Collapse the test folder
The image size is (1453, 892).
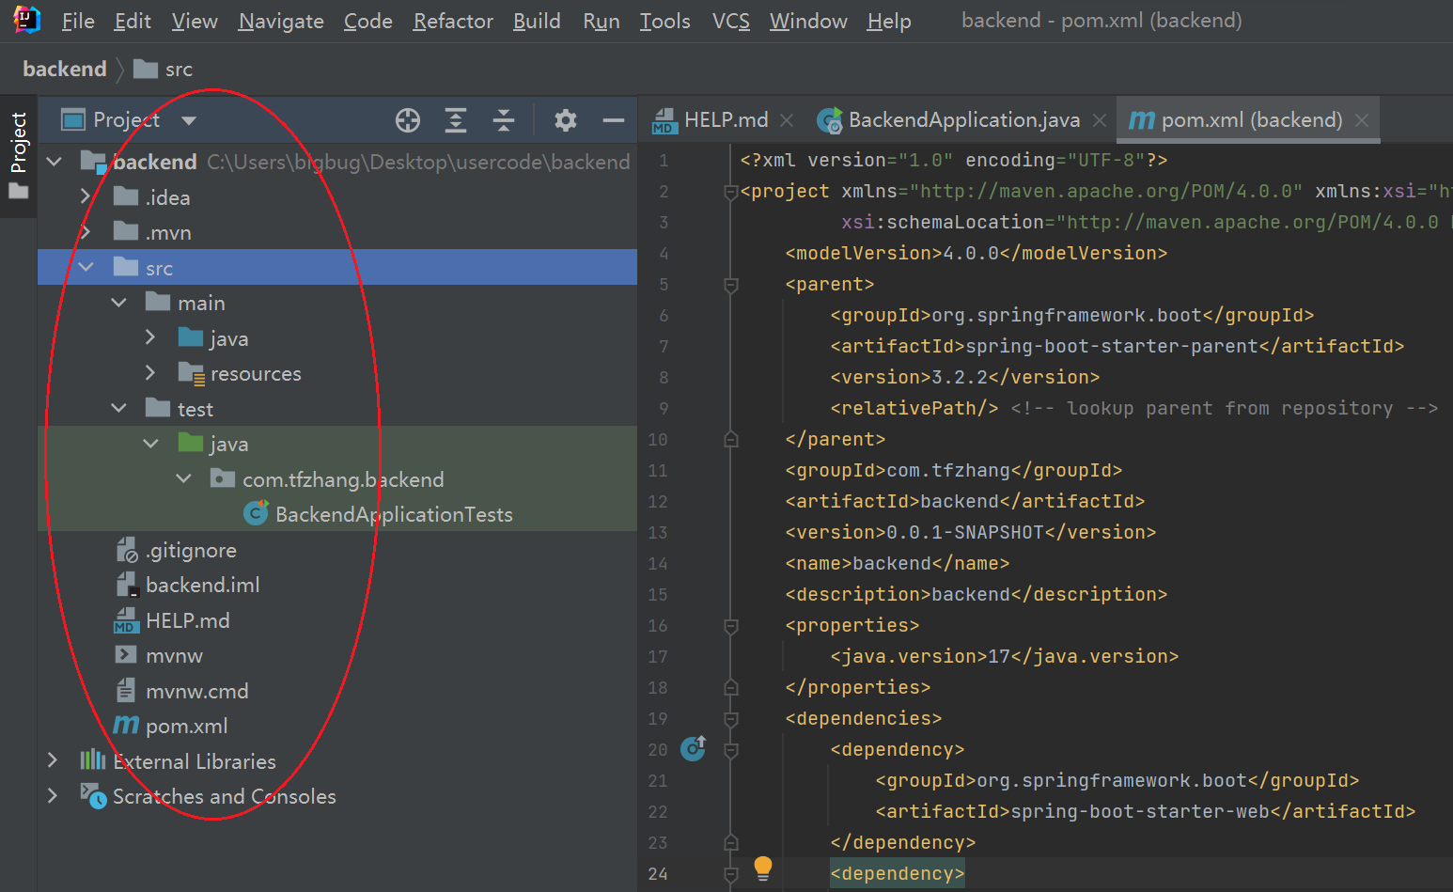coord(118,408)
